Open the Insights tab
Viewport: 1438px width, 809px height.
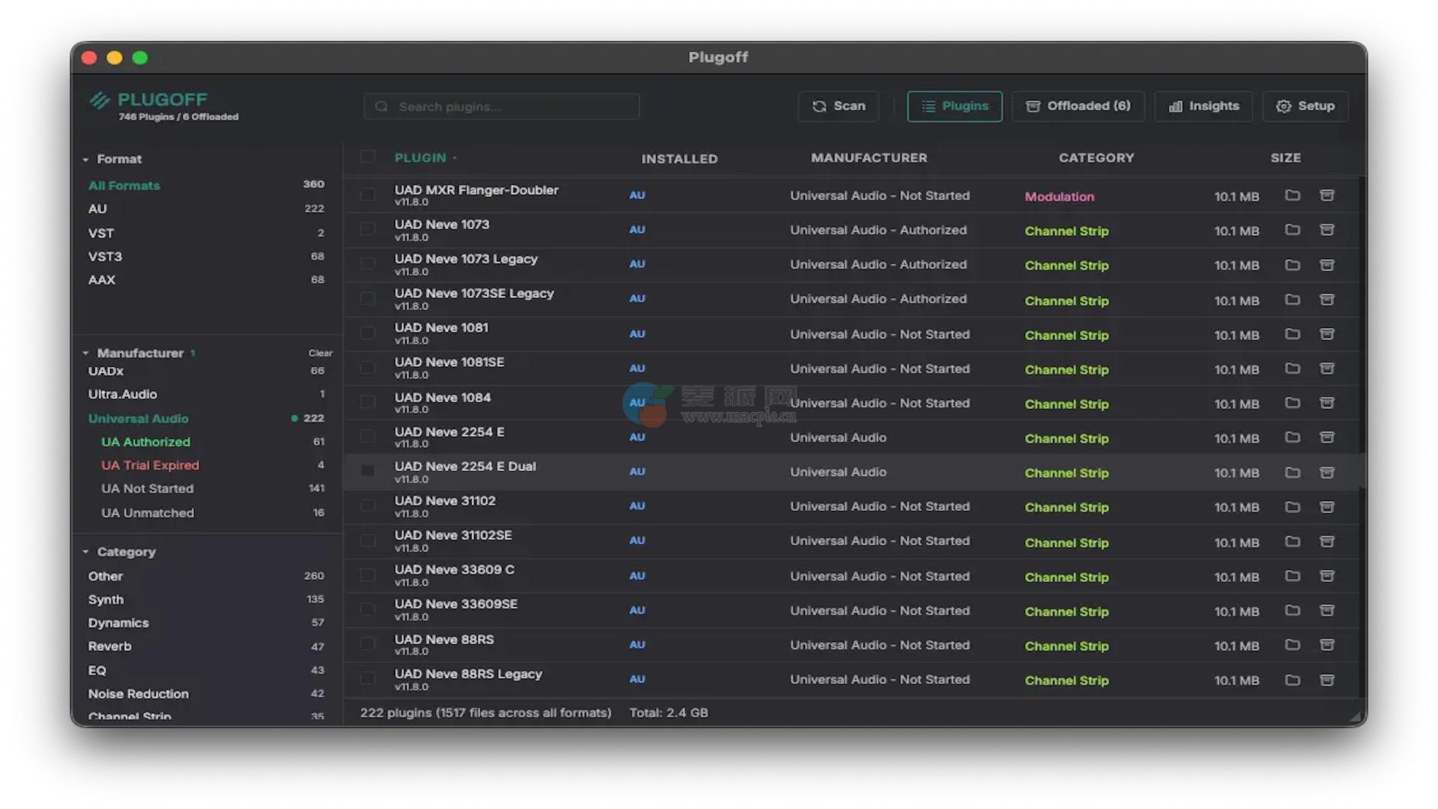coord(1204,106)
